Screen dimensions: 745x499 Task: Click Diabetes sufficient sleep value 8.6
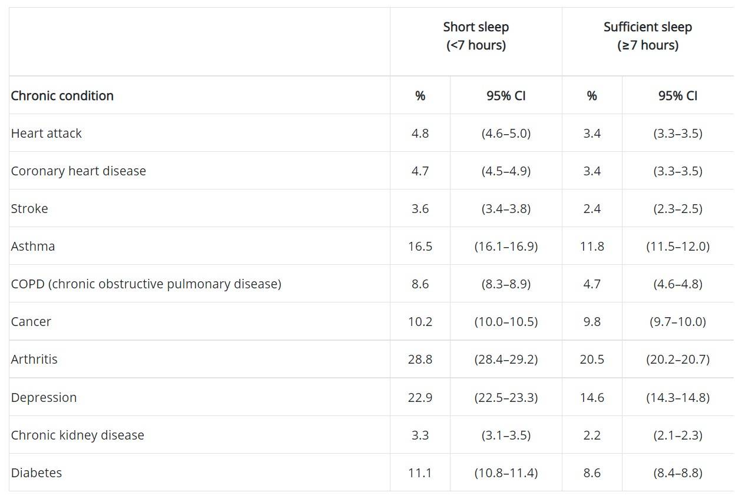[592, 473]
